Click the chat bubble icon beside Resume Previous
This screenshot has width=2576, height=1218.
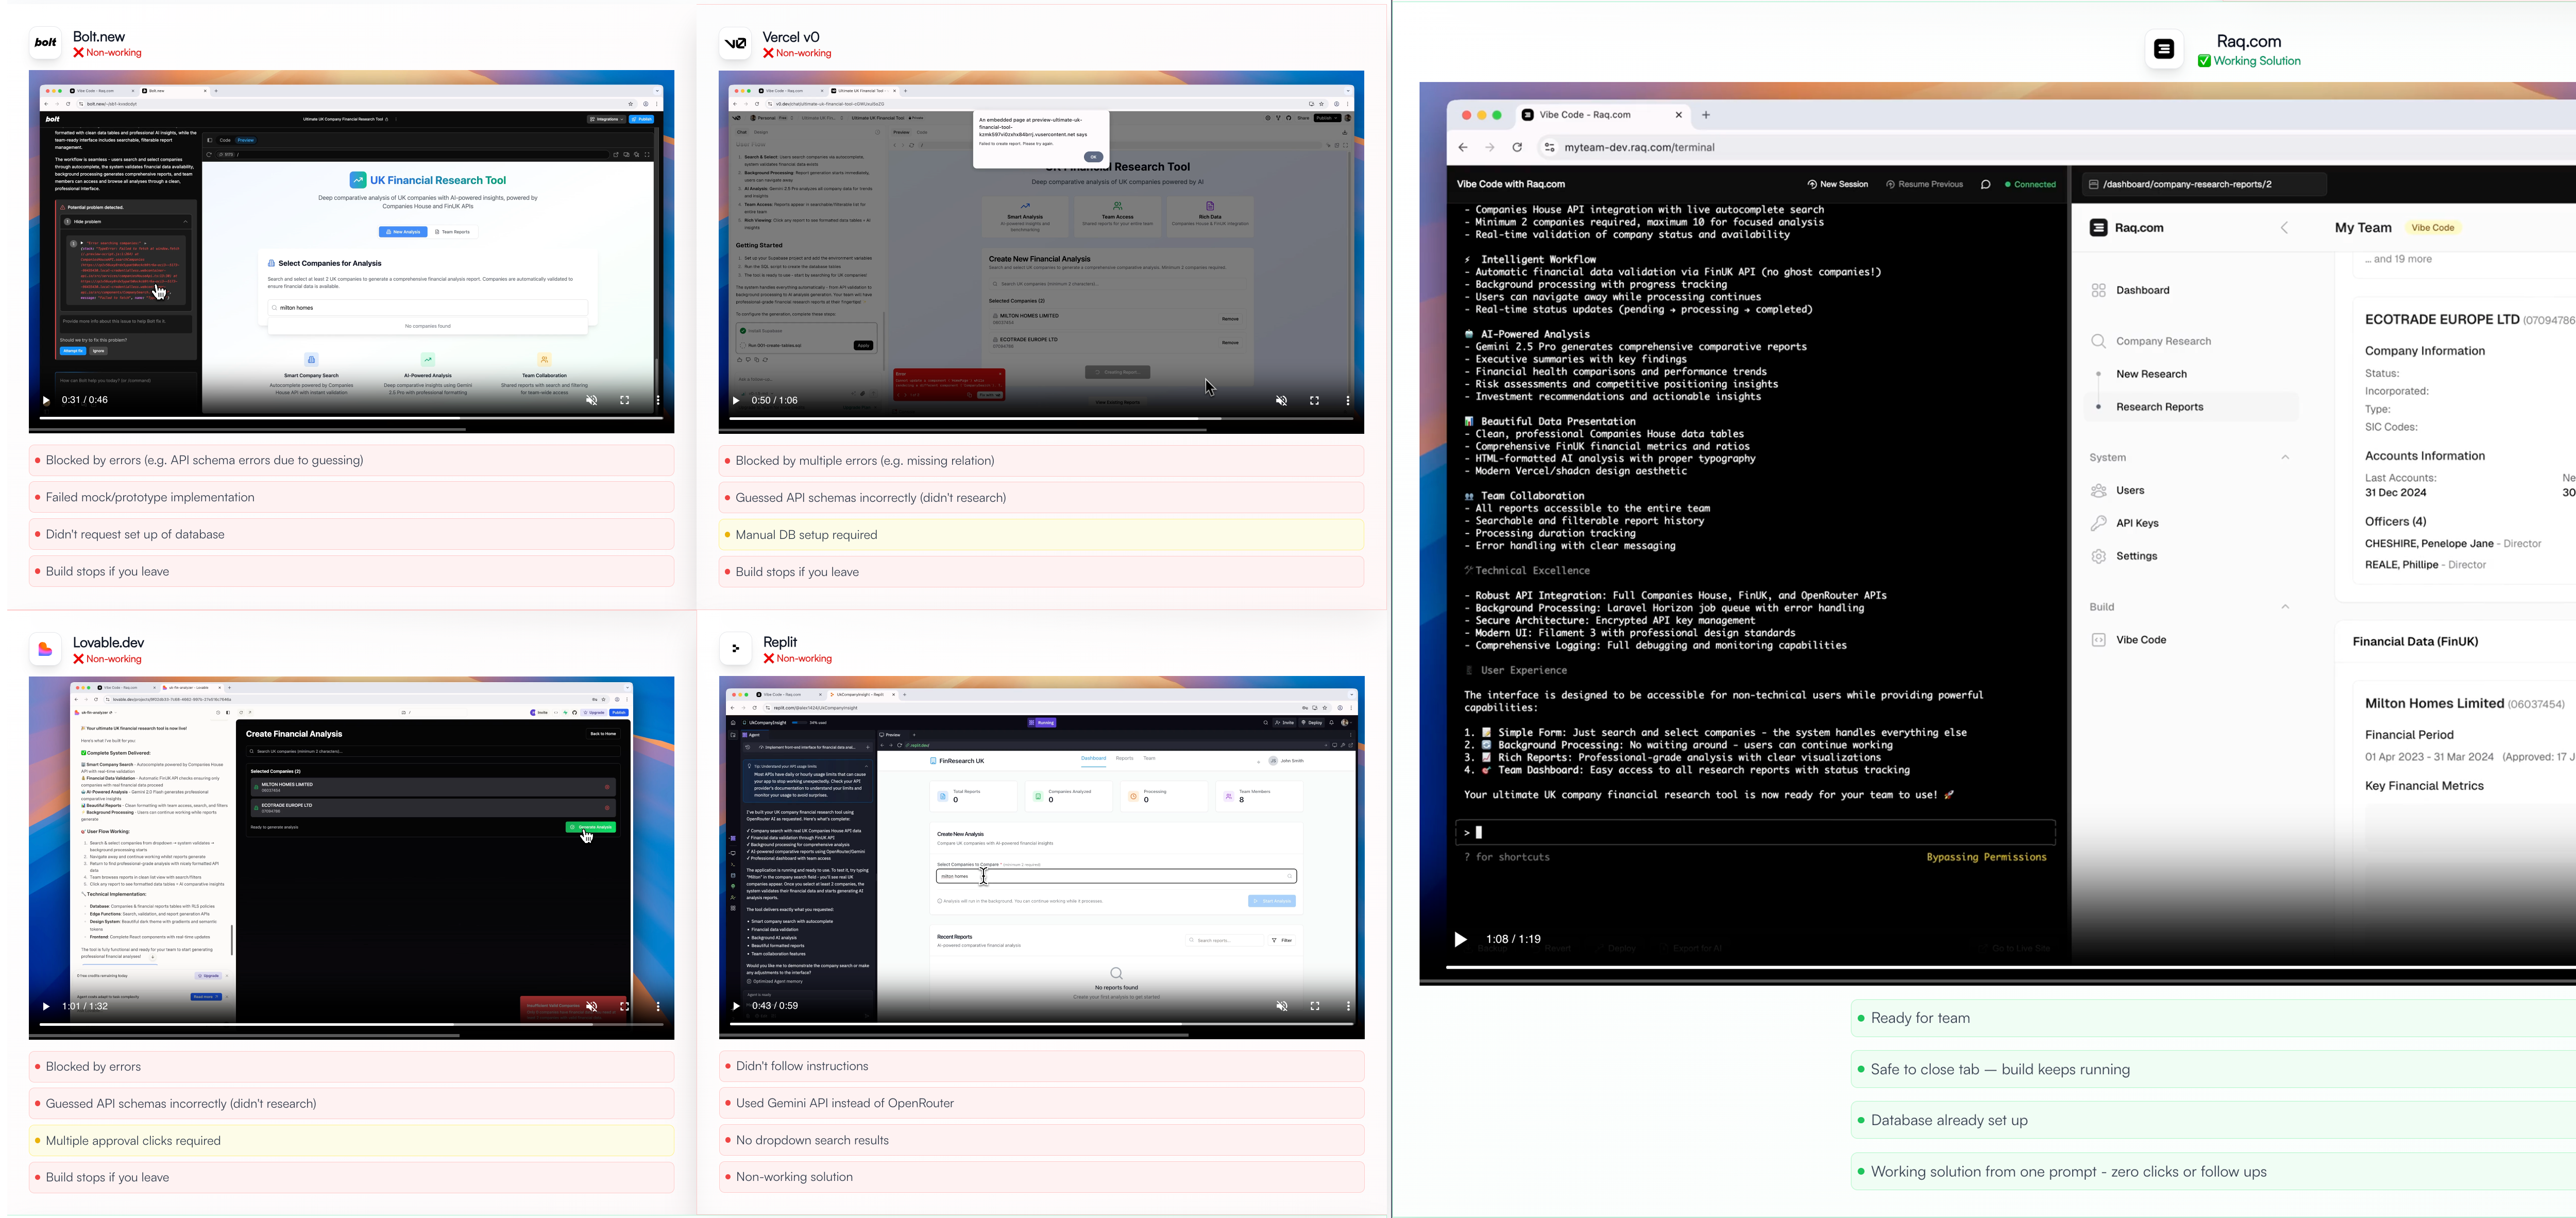[x=1986, y=185]
